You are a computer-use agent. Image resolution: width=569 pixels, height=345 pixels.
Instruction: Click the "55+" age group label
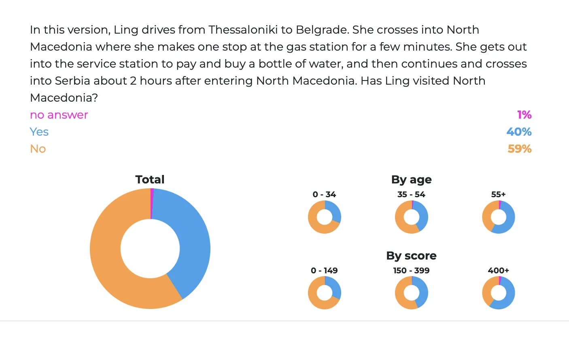[x=498, y=194]
